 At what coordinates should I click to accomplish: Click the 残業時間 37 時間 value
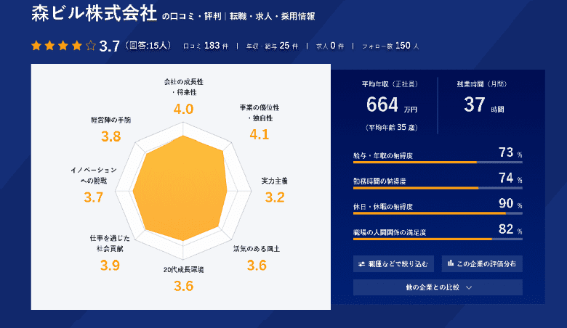tap(484, 105)
